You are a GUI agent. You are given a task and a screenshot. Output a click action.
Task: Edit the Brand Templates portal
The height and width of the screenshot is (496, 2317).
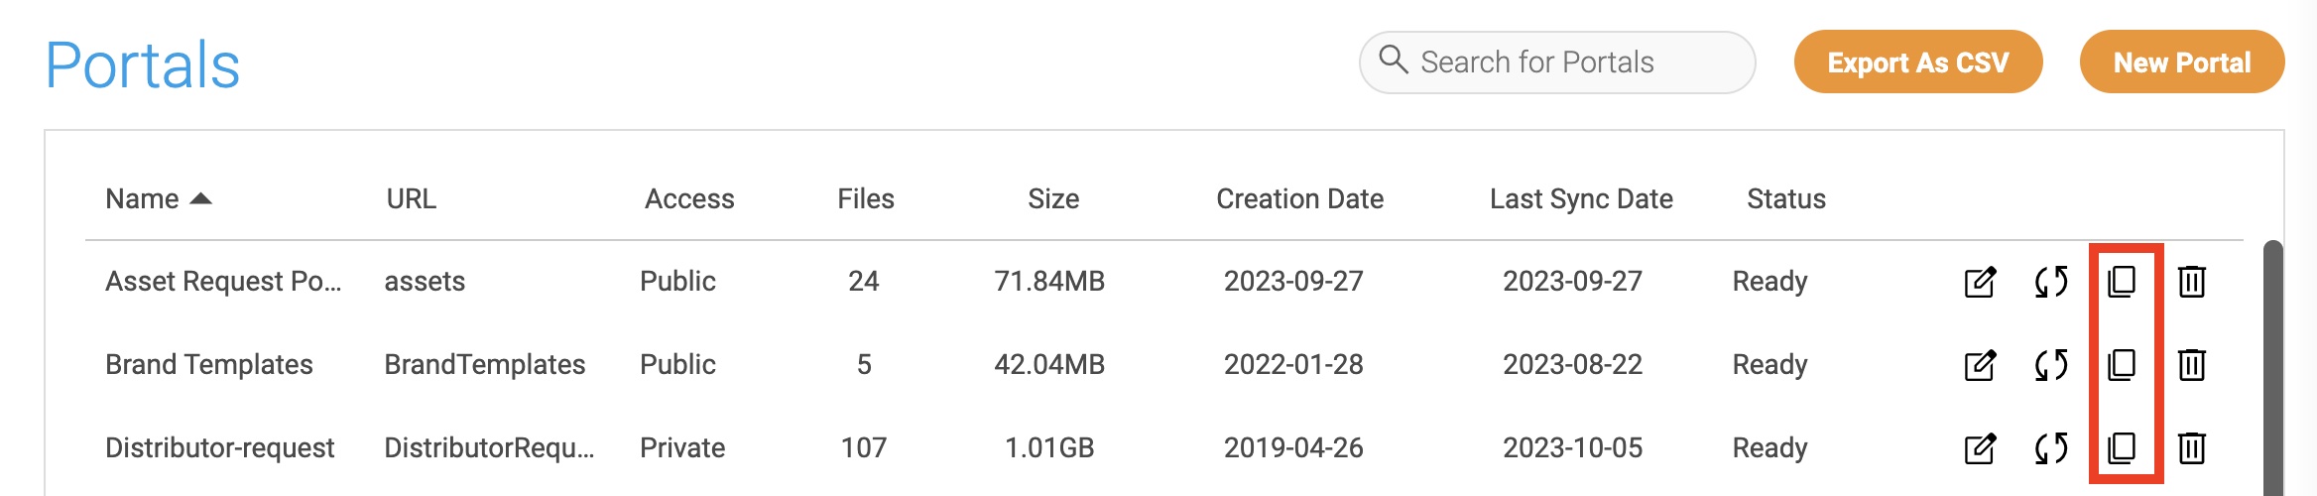(1980, 365)
